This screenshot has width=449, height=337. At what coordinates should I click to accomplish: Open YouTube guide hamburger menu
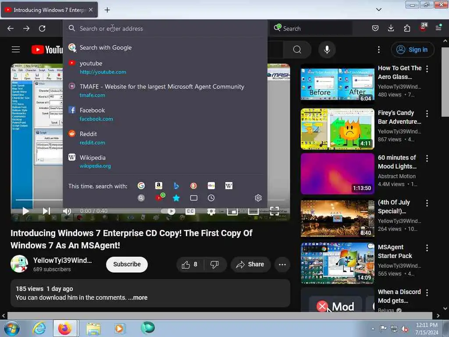16,50
